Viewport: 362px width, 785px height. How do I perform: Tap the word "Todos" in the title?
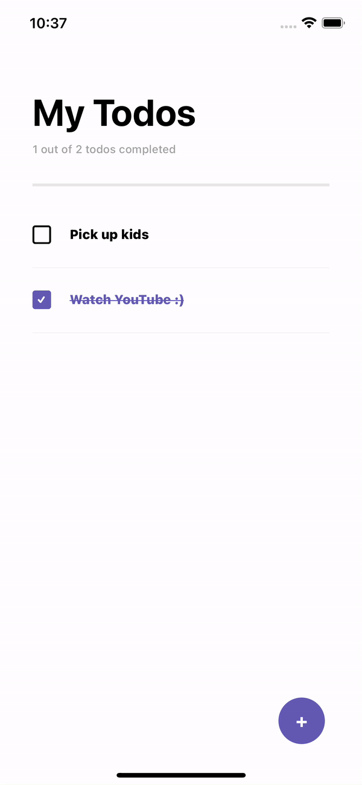[145, 113]
